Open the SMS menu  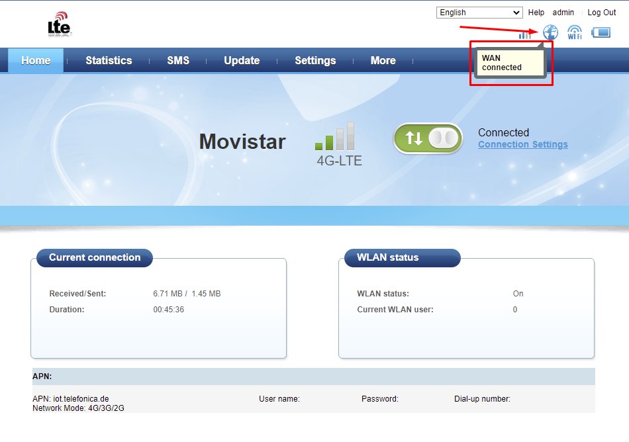[x=178, y=60]
